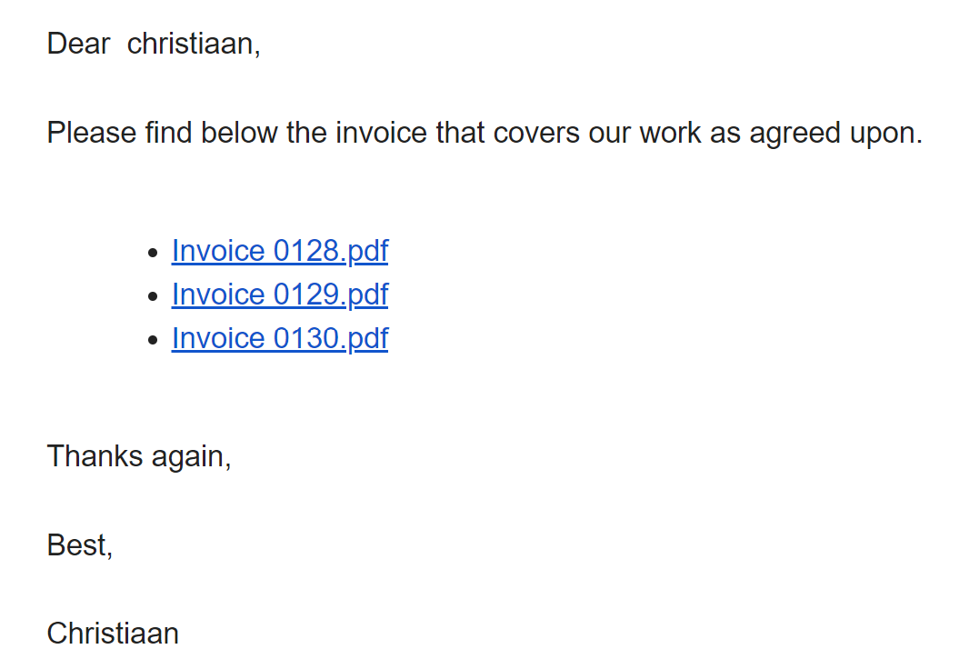Click the "Best," sign-off line
This screenshot has height=659, width=979.
point(80,545)
